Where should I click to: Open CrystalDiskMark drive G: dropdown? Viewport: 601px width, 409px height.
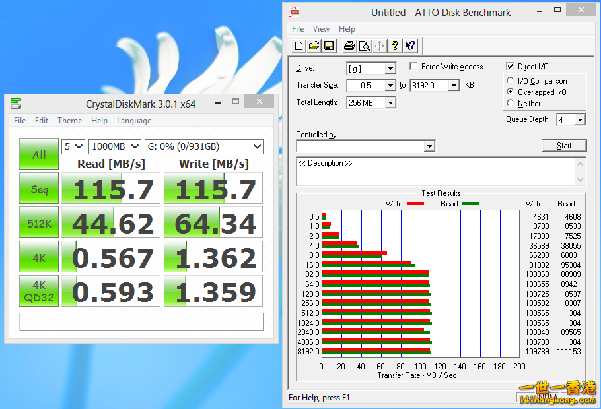[204, 146]
